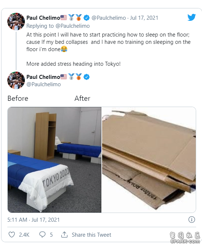Open Share this Tweet link
Screen dimensions: 202x244
[91, 235]
